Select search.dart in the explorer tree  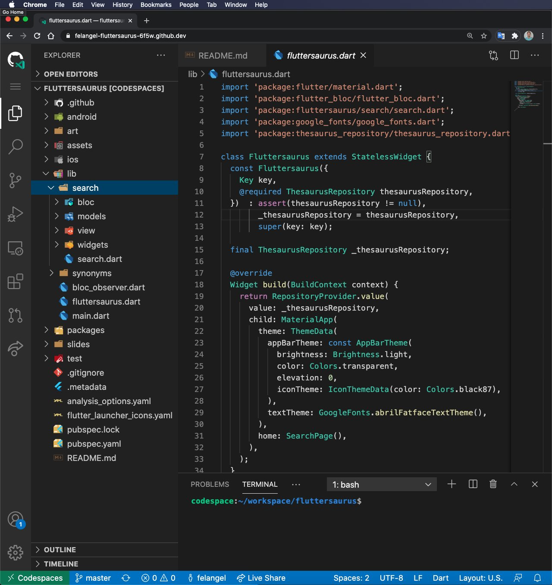[99, 259]
